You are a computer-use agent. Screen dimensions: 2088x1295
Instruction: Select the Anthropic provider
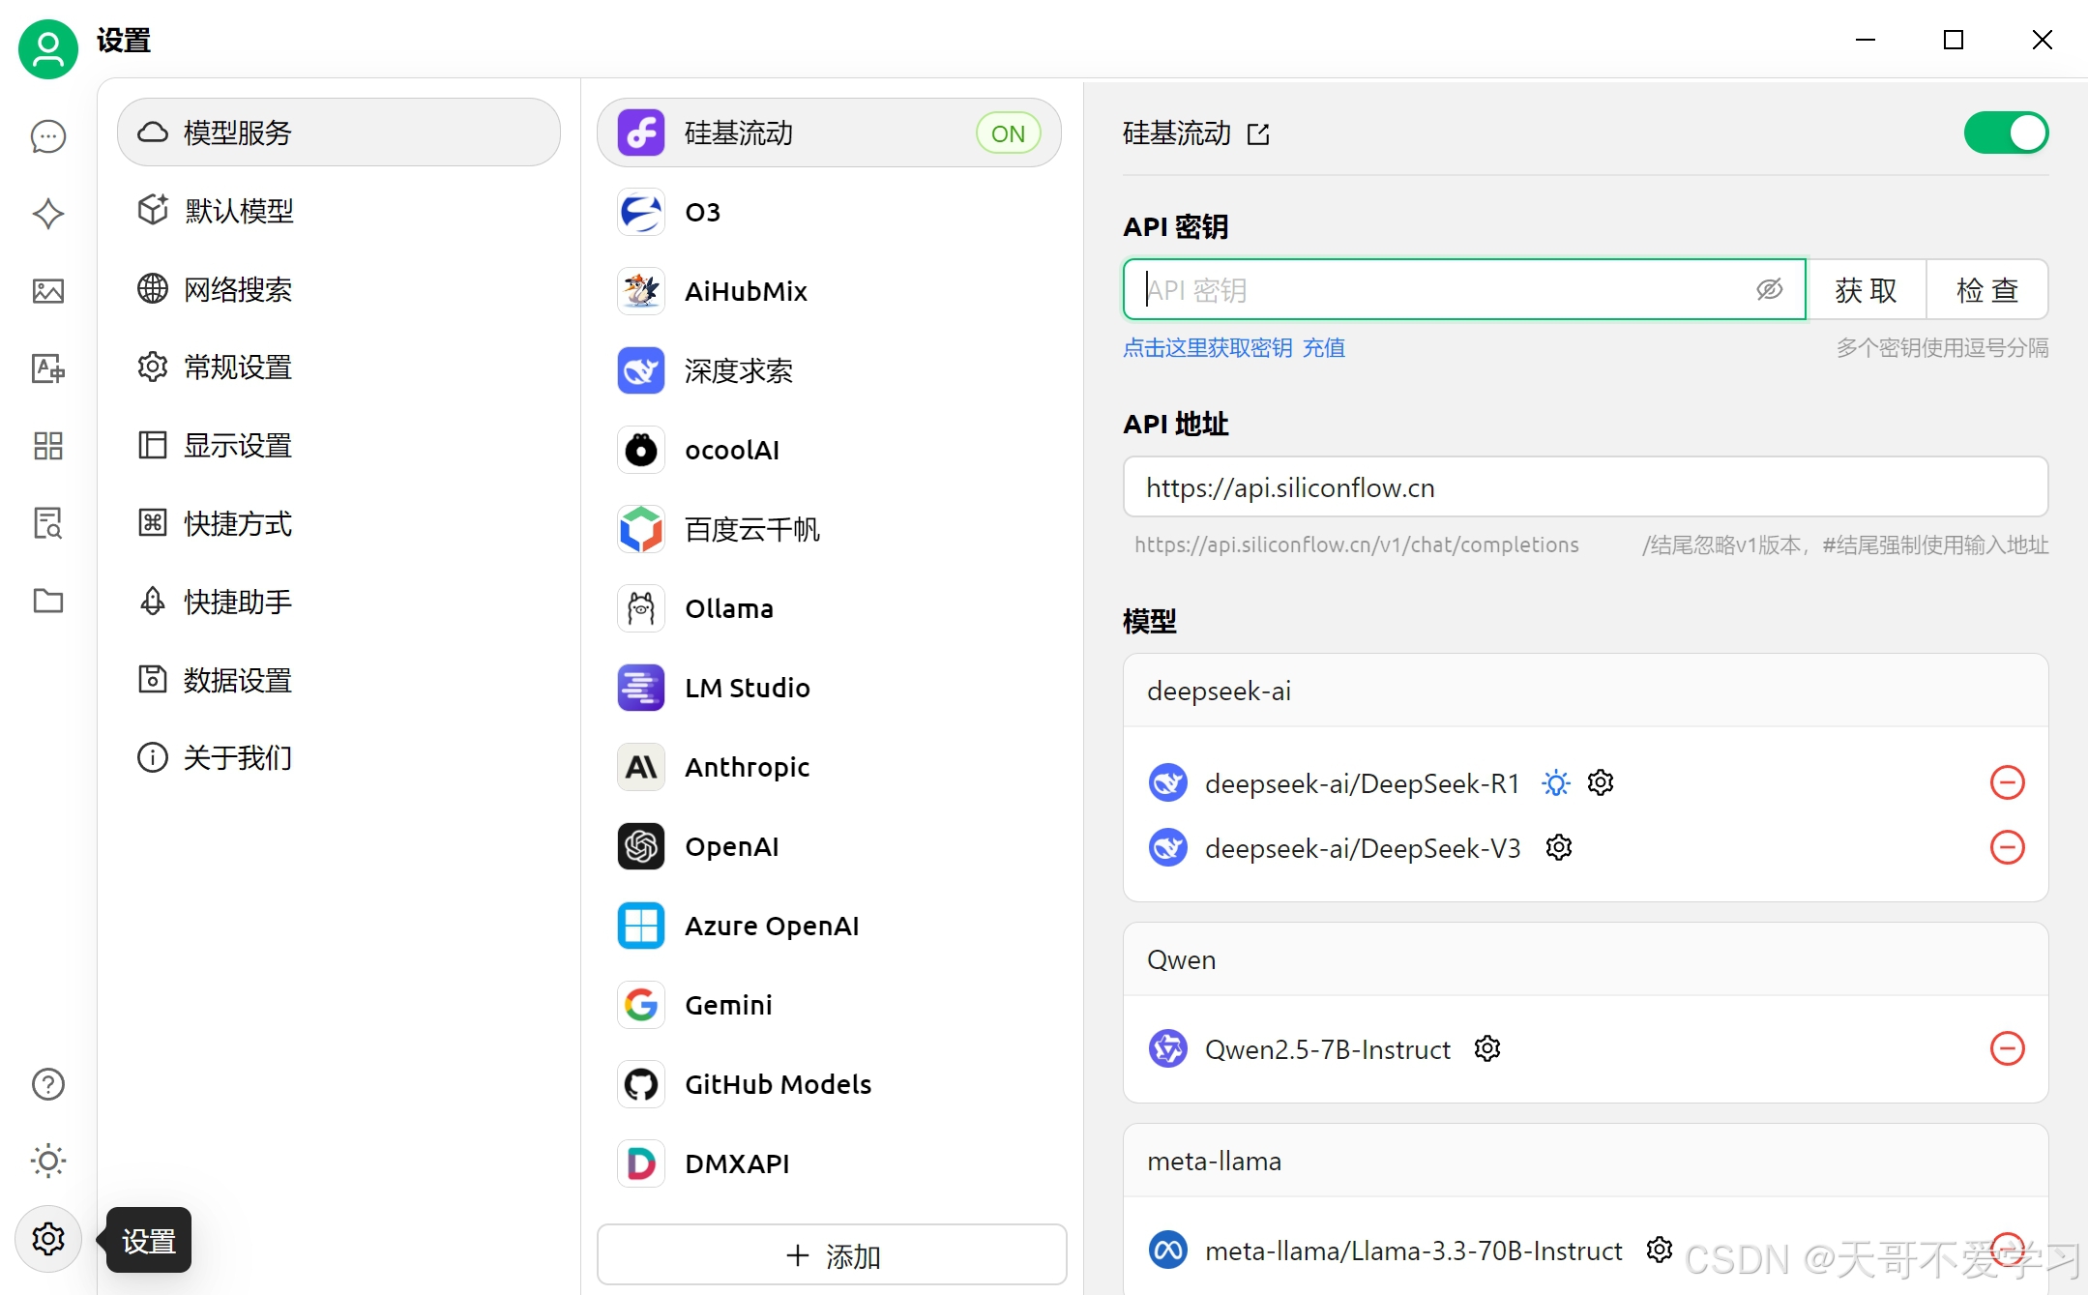[747, 767]
